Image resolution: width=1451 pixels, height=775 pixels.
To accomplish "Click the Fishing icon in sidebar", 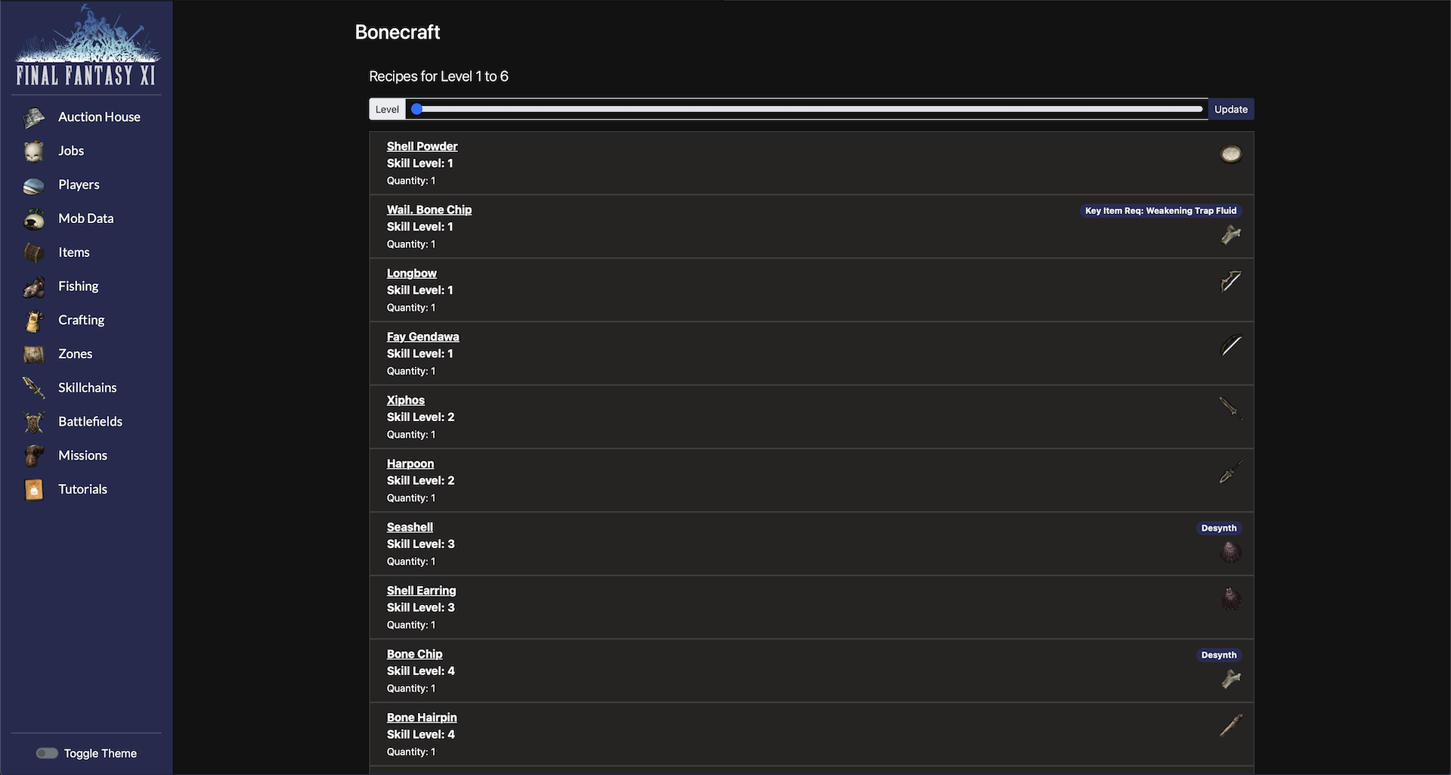I will (34, 287).
